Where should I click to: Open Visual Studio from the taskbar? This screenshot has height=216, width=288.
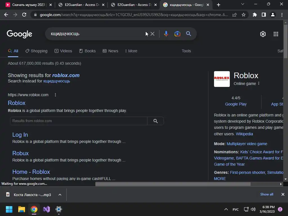[x=46, y=209]
